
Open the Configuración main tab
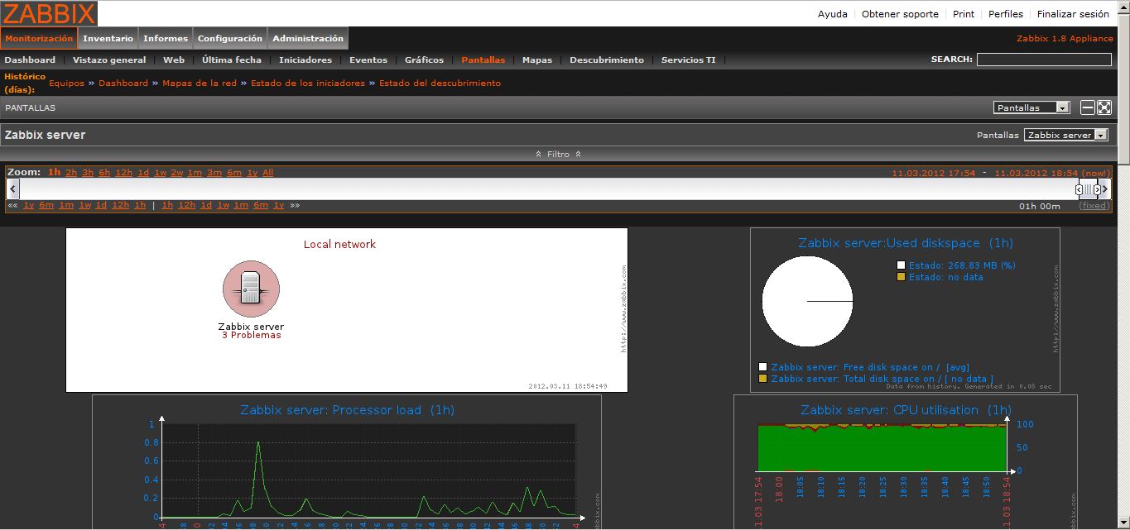tap(230, 38)
